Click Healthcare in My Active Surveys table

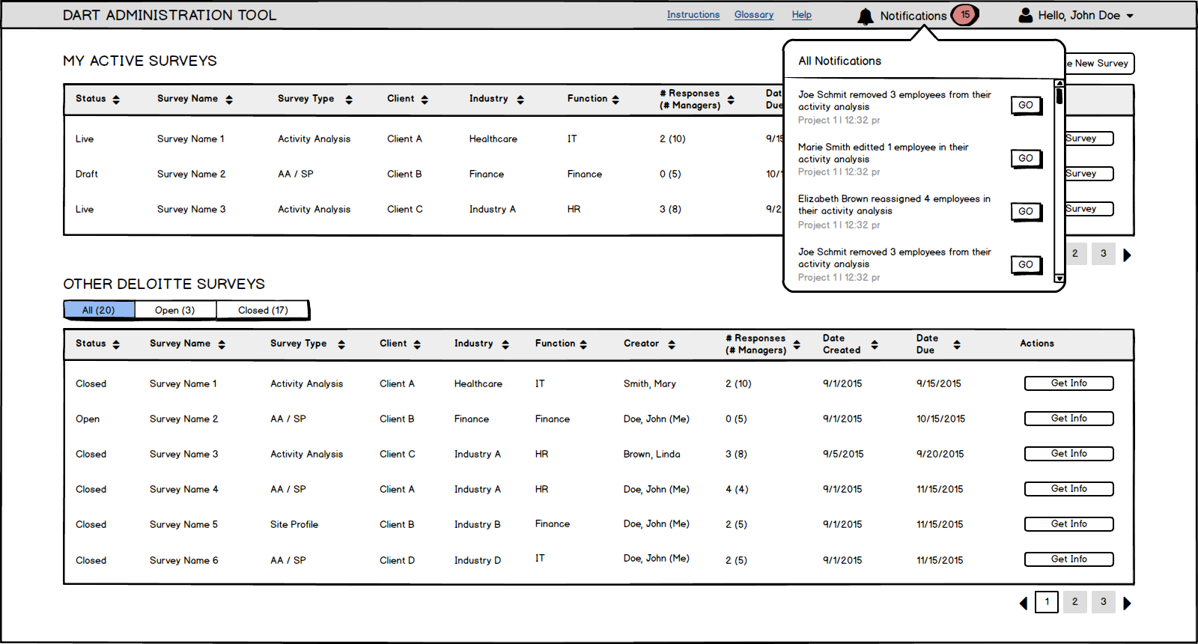493,139
